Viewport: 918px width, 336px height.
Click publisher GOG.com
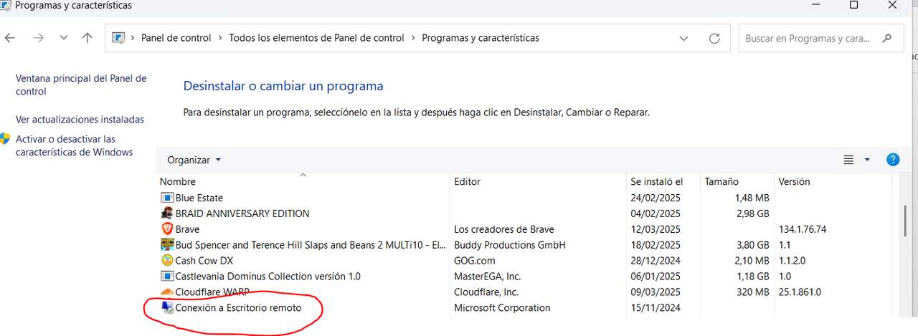pyautogui.click(x=475, y=261)
